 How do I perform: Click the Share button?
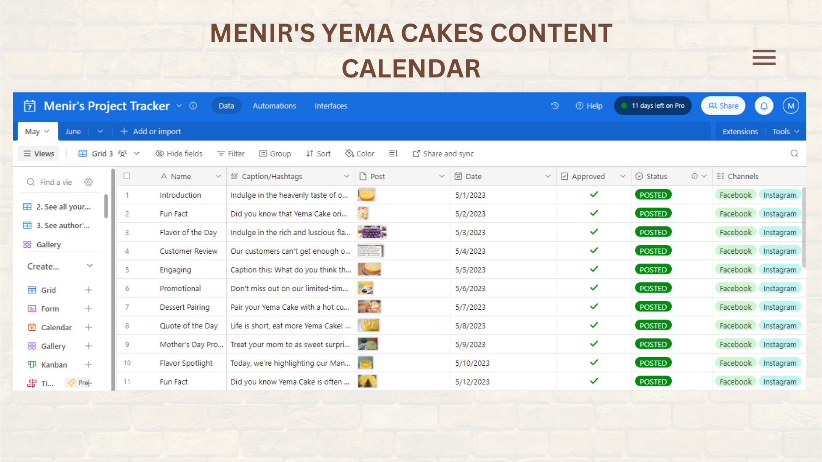723,106
